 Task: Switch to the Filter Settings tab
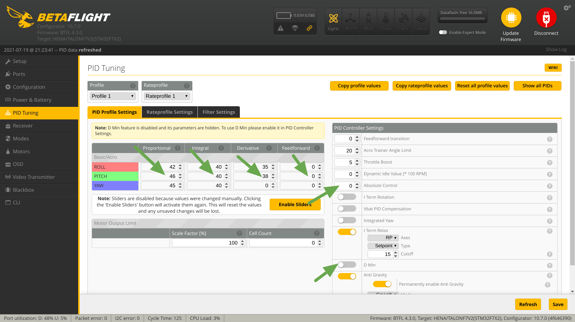(219, 112)
